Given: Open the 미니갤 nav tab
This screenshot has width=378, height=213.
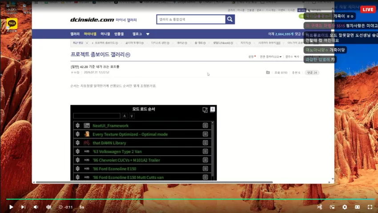Looking at the screenshot, I should click(105, 34).
